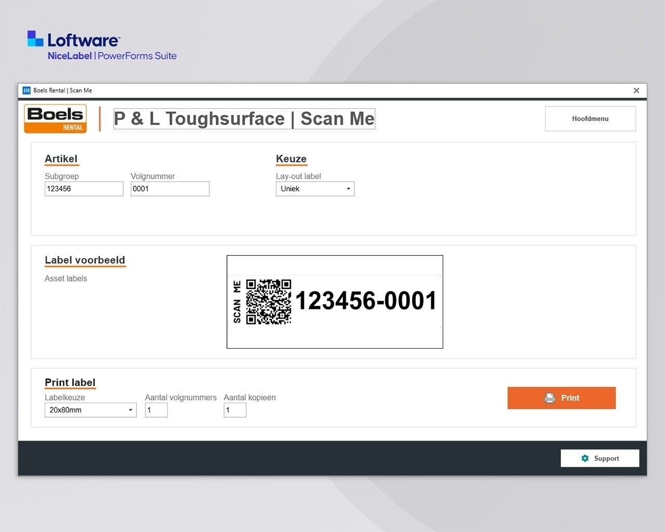Open Support from the footer bar
The height and width of the screenshot is (532, 665).
pos(600,458)
